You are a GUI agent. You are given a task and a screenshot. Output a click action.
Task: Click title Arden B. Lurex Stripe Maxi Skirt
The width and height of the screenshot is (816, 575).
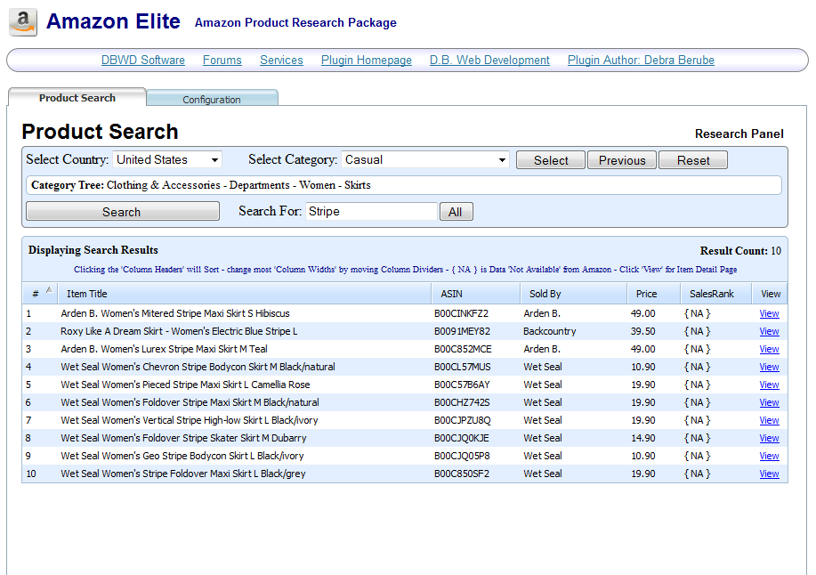point(164,349)
